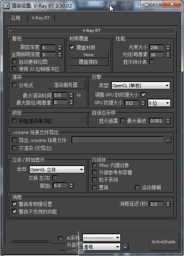Image resolution: width=184 pixels, height=256 pixels.
Task: Click the 最大噪波 spinner arrows
Action: click(168, 121)
